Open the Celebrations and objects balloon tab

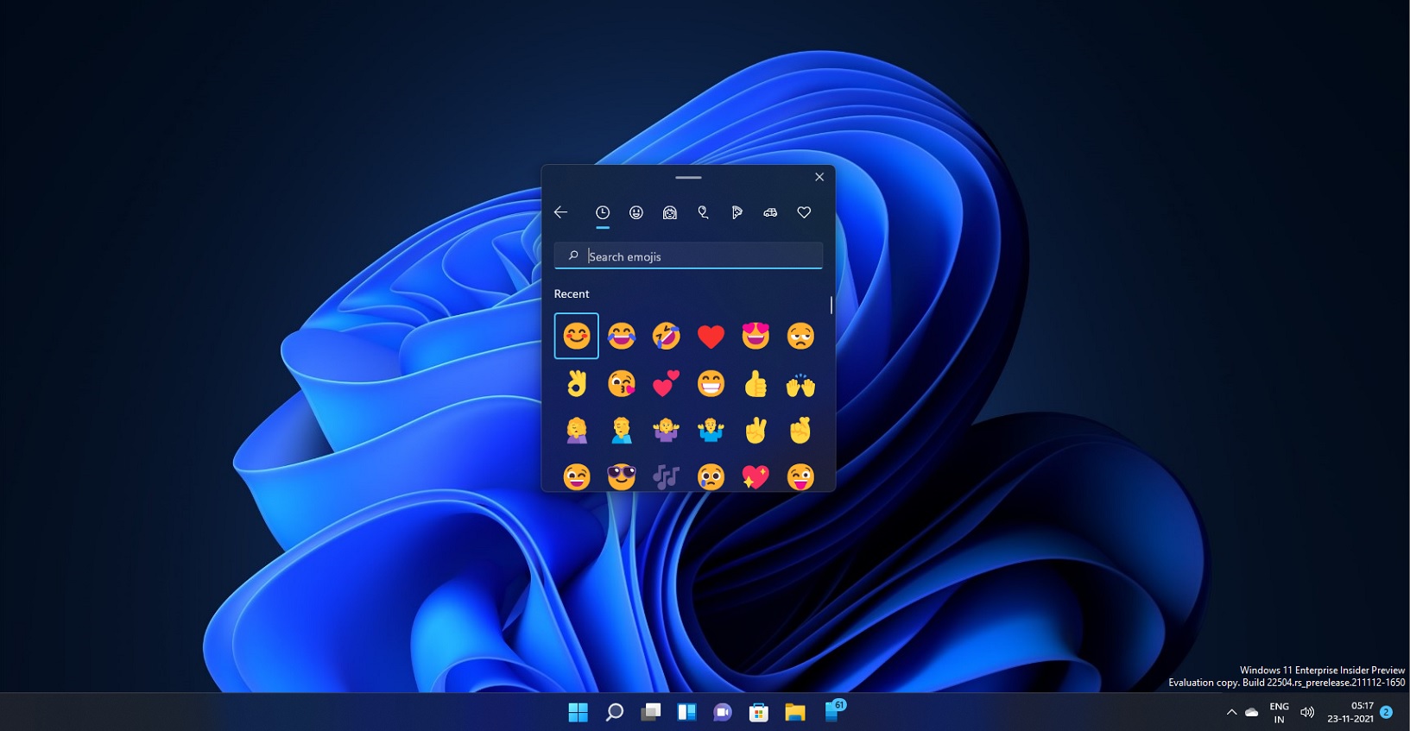tap(703, 212)
